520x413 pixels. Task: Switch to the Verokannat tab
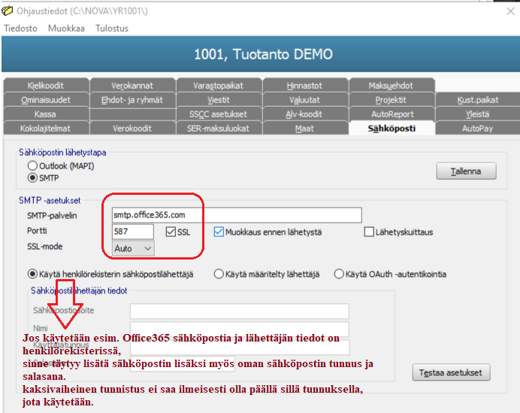(132, 86)
